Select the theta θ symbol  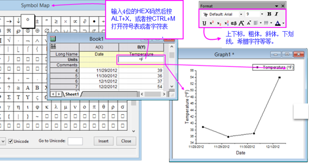click(103, 107)
